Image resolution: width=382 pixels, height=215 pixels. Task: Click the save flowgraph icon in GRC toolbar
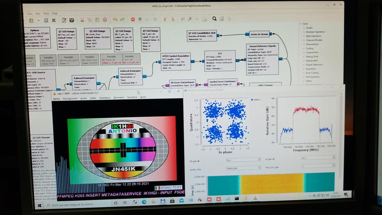pyautogui.click(x=46, y=20)
